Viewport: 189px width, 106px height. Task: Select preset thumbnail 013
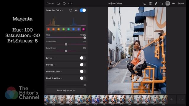tap(121, 99)
